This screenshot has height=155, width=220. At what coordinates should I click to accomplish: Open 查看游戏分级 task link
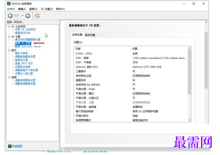click(x=23, y=33)
